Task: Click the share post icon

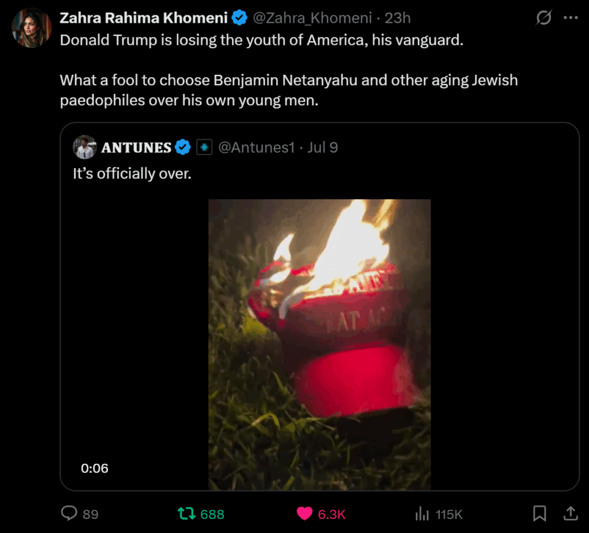Action: pos(570,513)
